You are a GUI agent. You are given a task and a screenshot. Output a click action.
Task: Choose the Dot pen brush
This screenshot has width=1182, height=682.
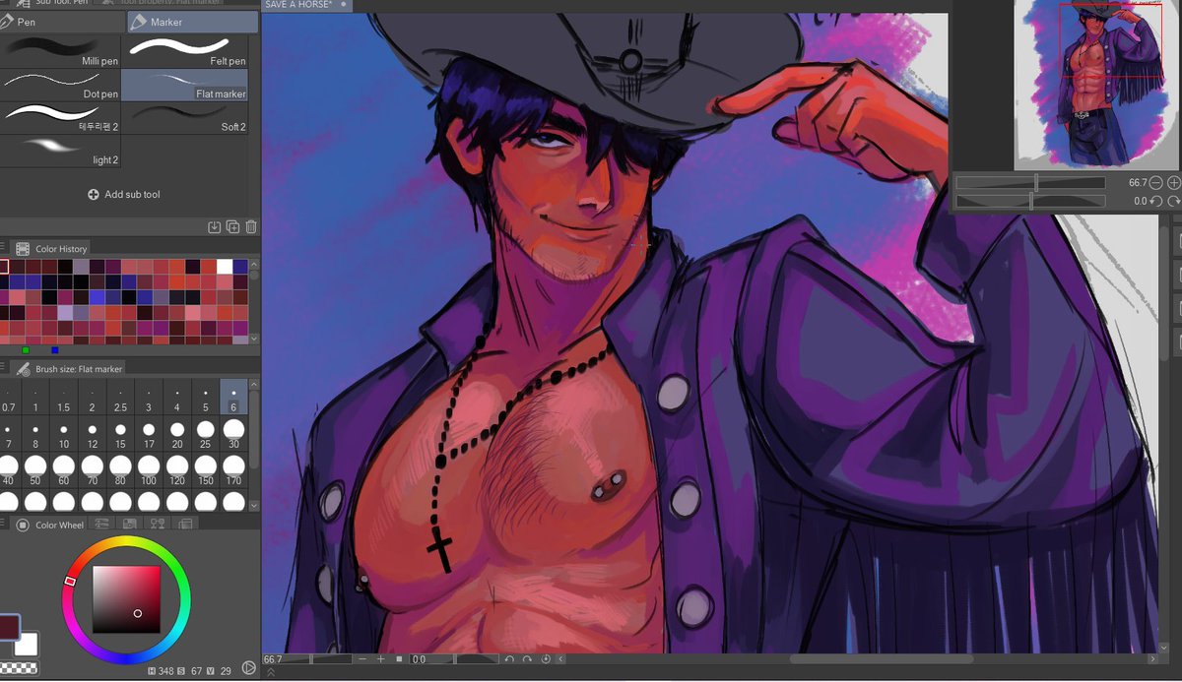coord(60,85)
